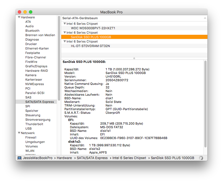This screenshot has height=183, width=223.
Task: Show Grafik/Displays information
Action: click(x=36, y=66)
